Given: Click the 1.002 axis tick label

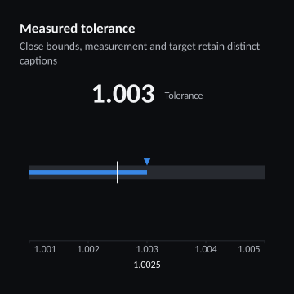Looking at the screenshot, I should (88, 249).
